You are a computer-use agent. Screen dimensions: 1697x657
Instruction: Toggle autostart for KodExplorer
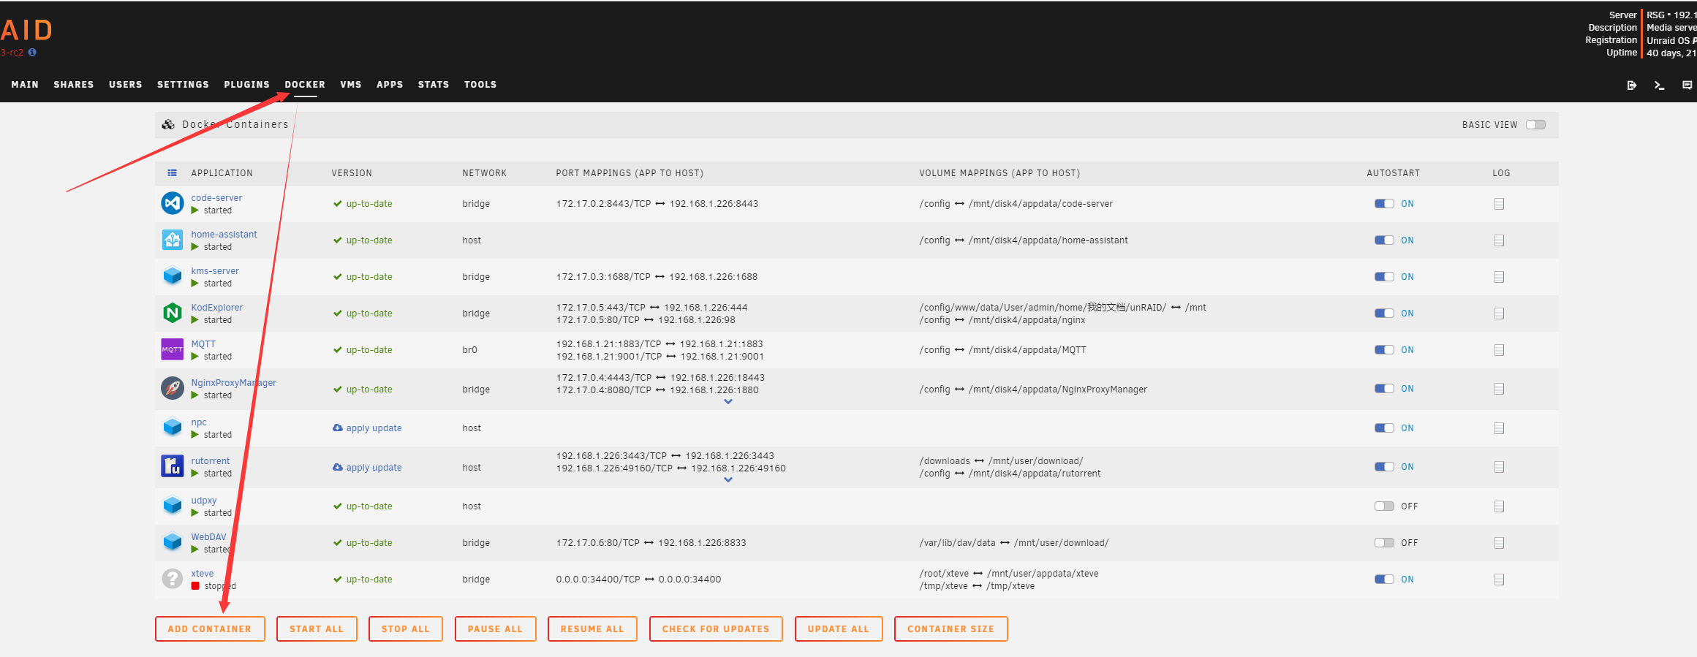pyautogui.click(x=1384, y=314)
